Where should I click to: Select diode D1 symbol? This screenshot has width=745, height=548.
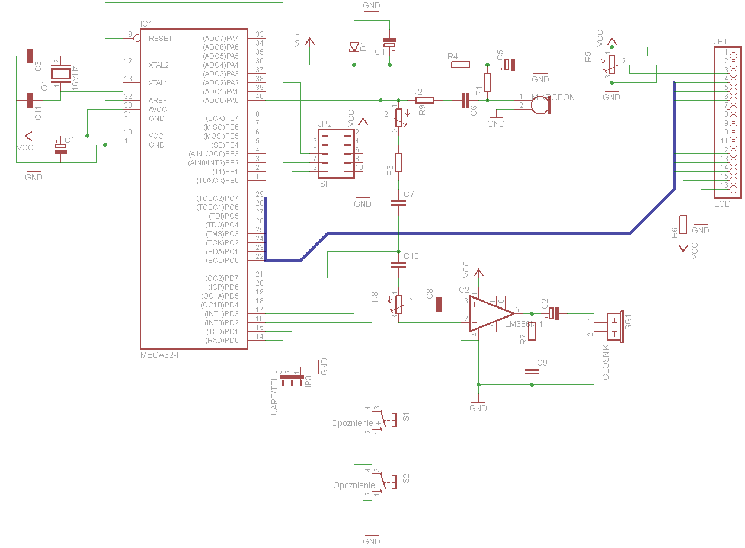pos(354,47)
